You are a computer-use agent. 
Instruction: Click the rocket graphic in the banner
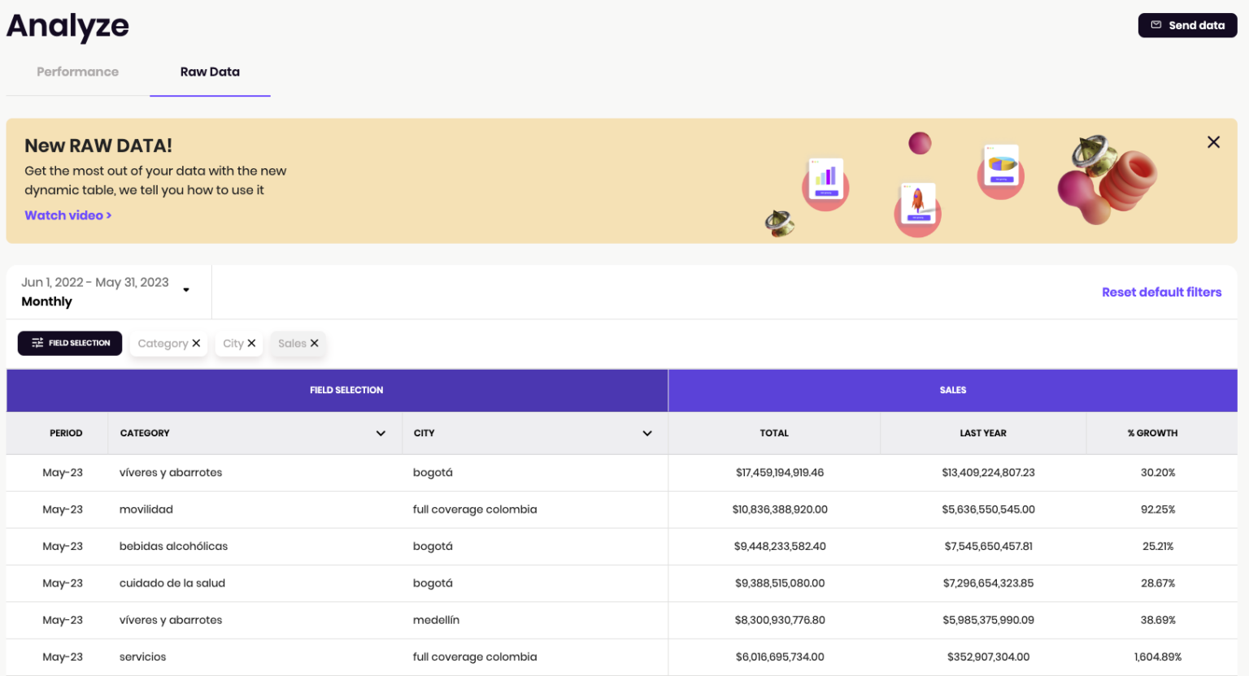click(x=917, y=205)
